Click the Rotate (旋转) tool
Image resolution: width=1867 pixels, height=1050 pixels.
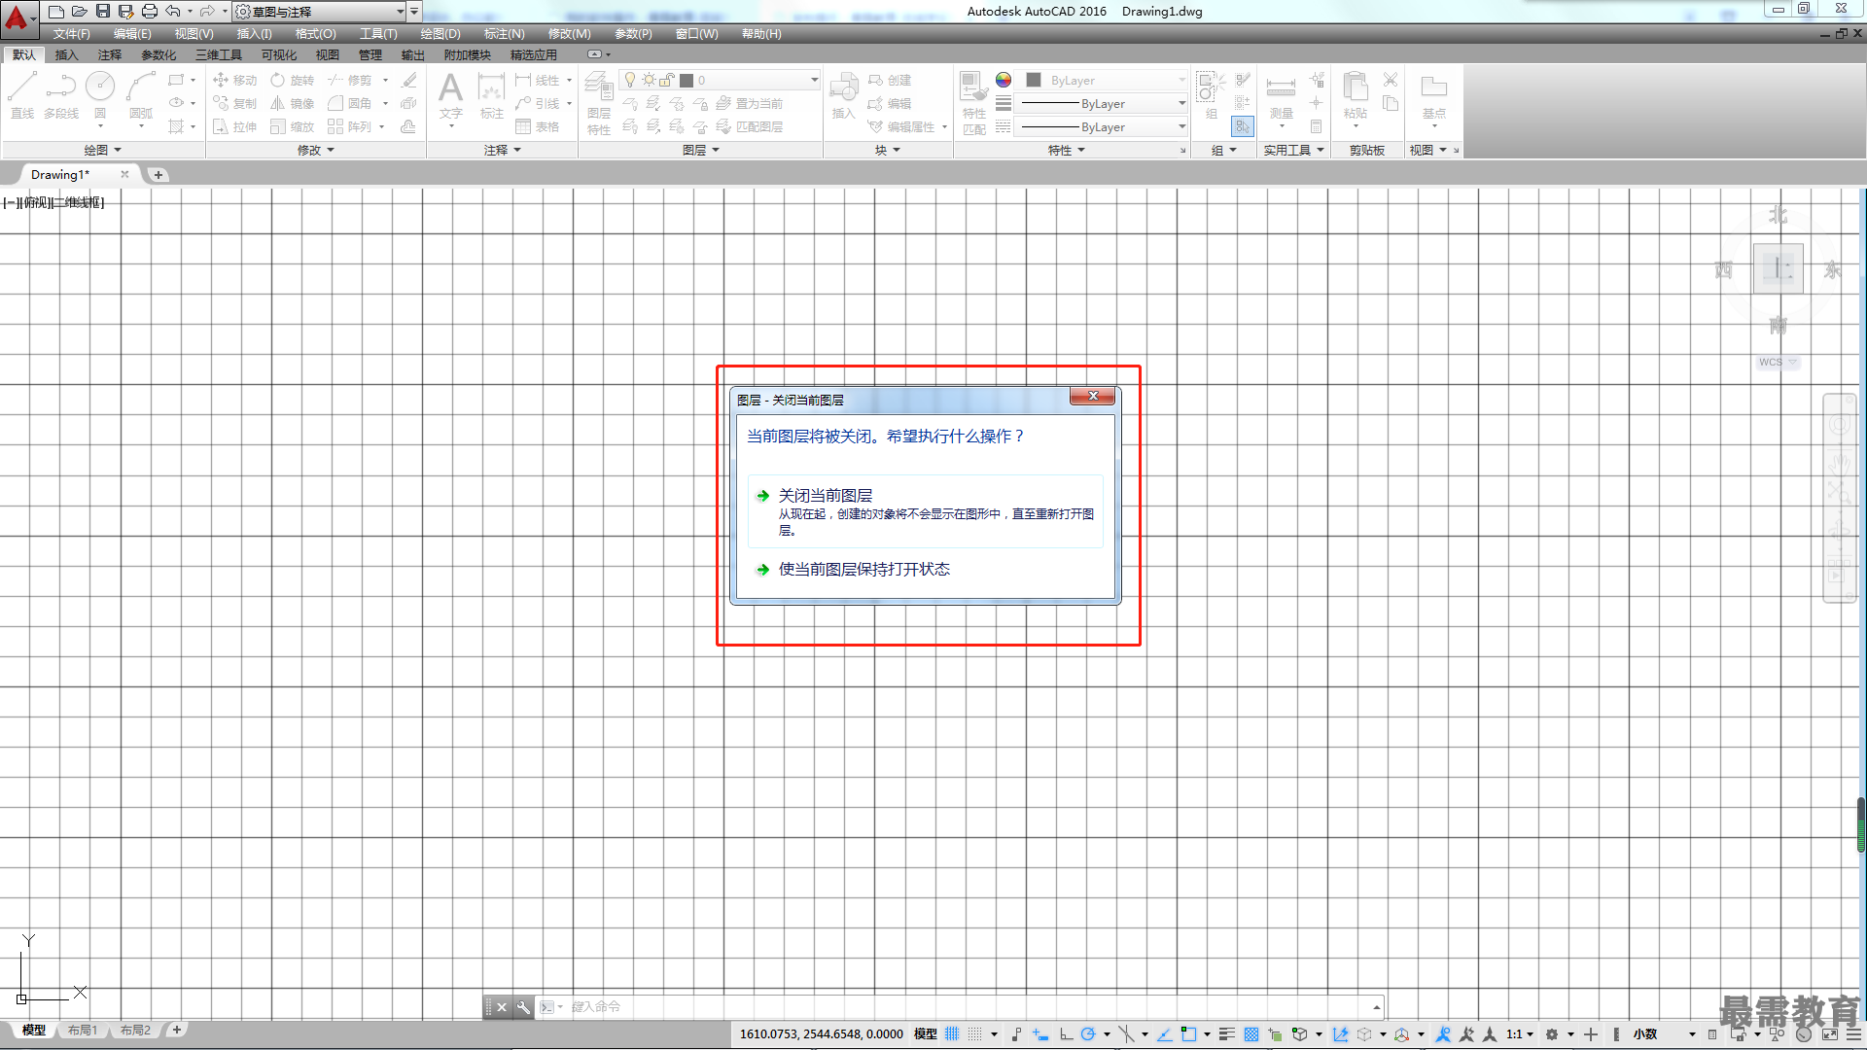293,80
